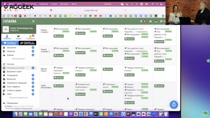The height and width of the screenshot is (118, 210).
Task: Select Планування посівів sidebar item
Action: coord(15,68)
